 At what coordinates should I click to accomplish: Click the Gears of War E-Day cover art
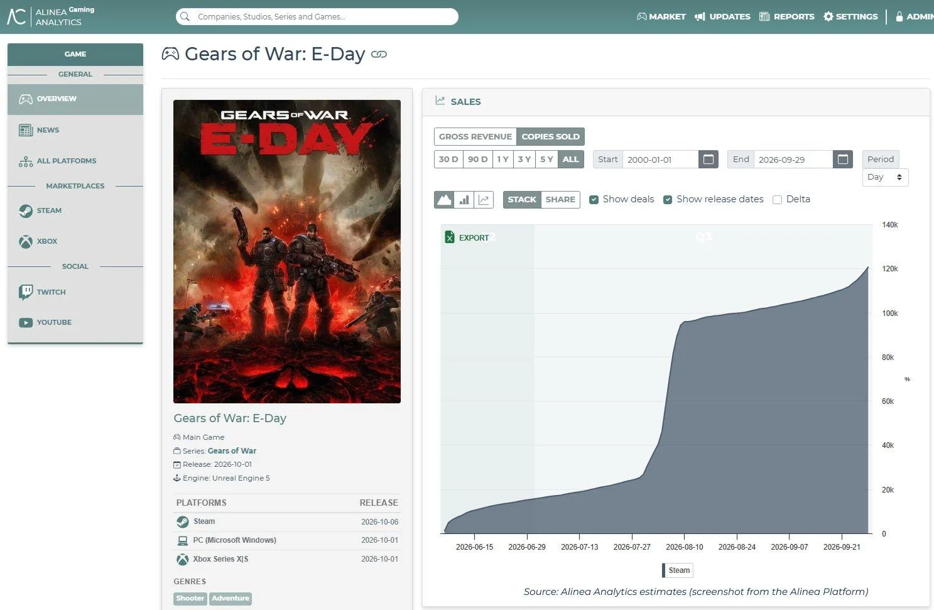tap(287, 251)
